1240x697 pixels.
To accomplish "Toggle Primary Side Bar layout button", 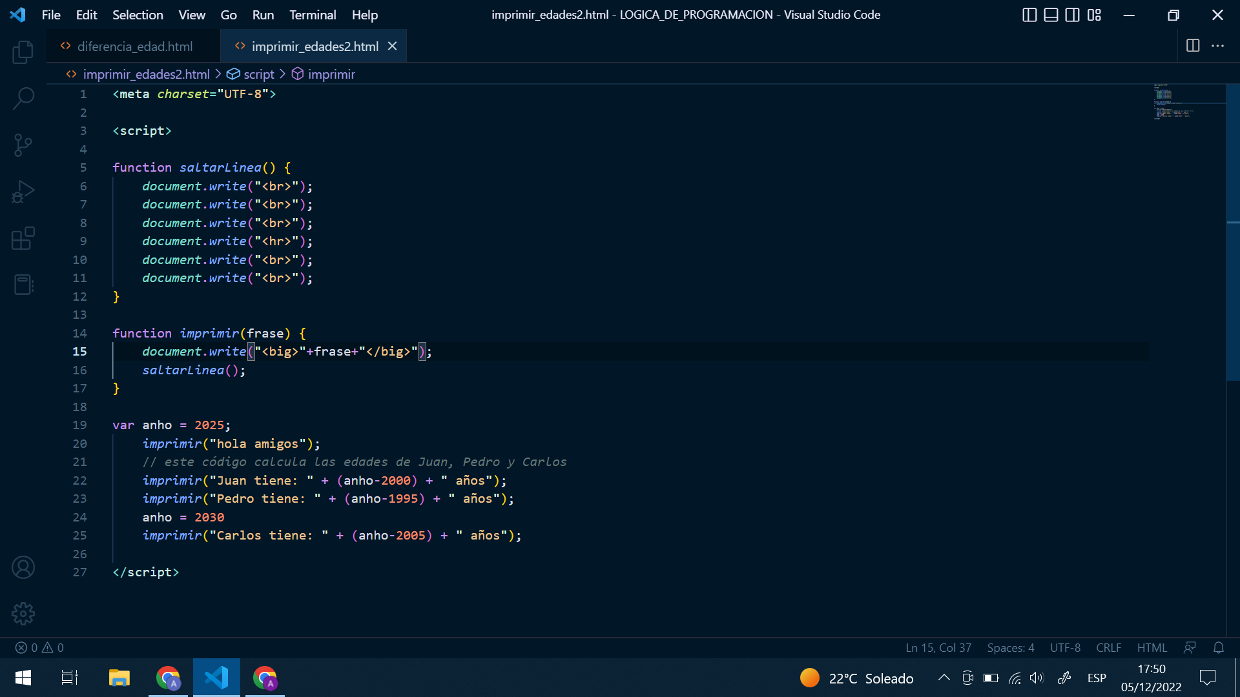I will click(x=1029, y=15).
